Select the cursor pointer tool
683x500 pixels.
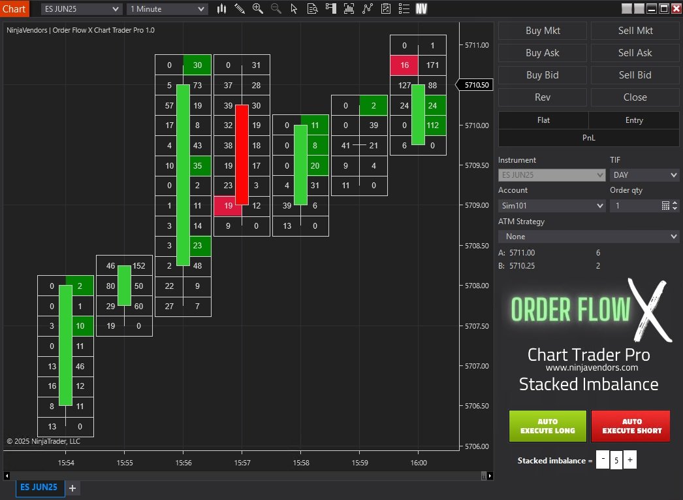point(294,8)
